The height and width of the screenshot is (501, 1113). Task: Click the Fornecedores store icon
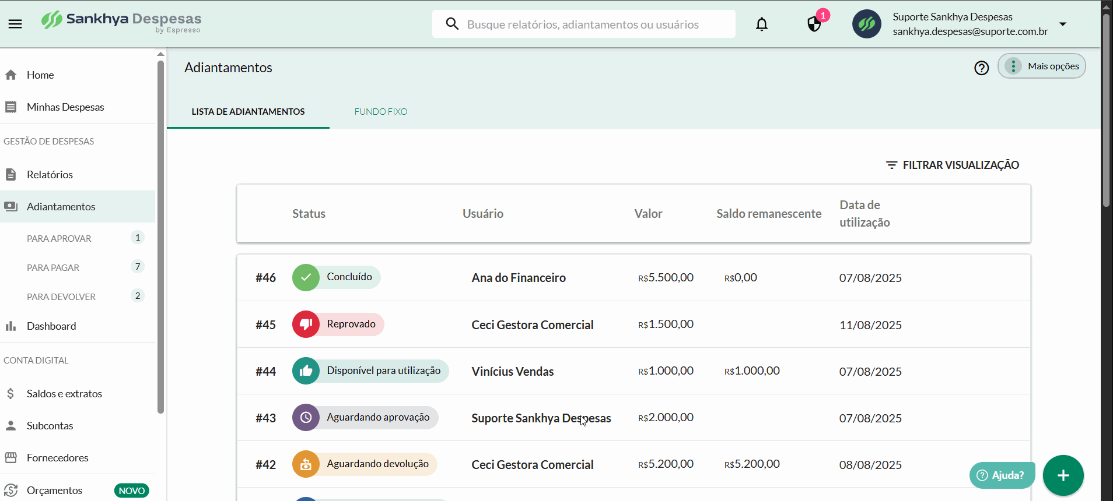pyautogui.click(x=10, y=458)
